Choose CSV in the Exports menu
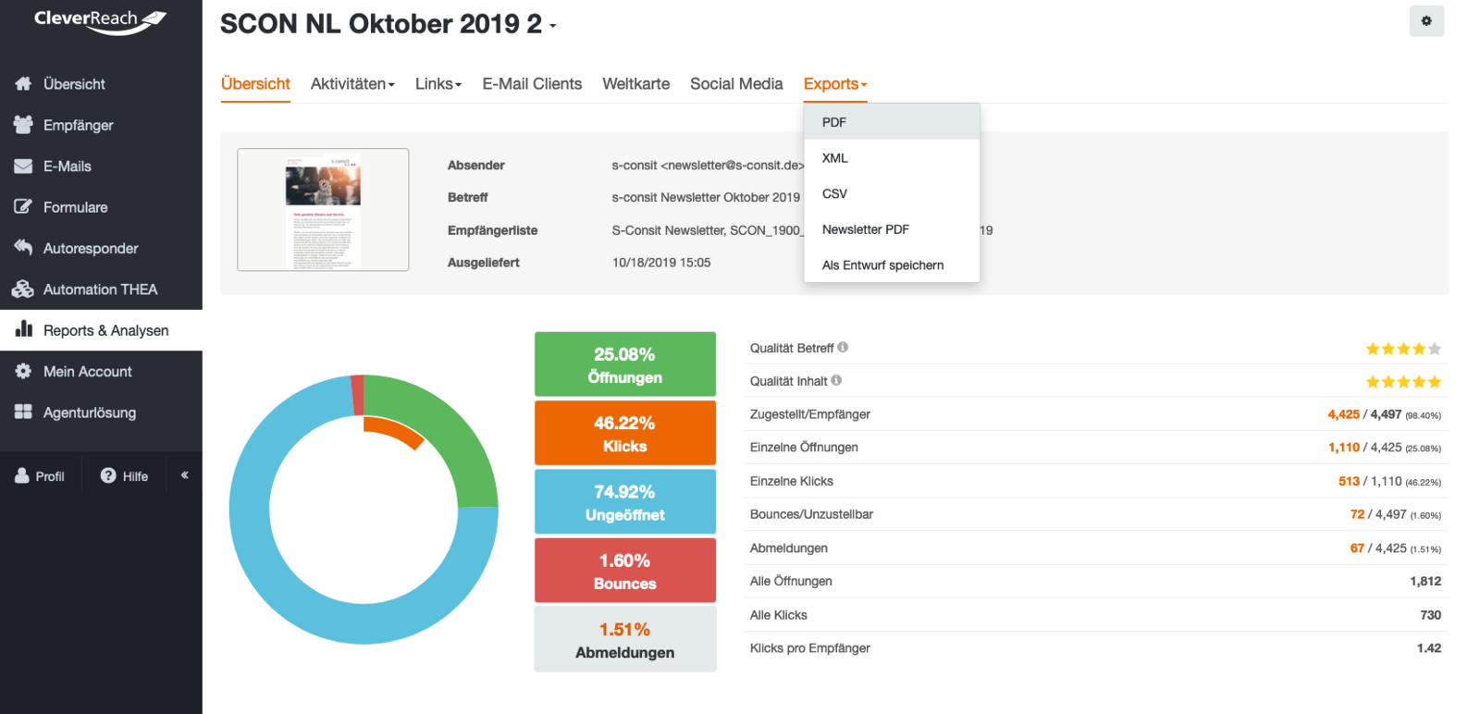The height and width of the screenshot is (714, 1480). pos(834,193)
